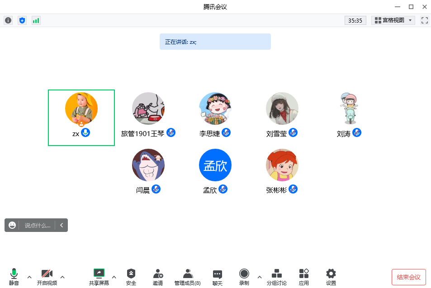The image size is (431, 288).
Task: Click 刘涛's scooter avatar
Action: [x=349, y=109]
